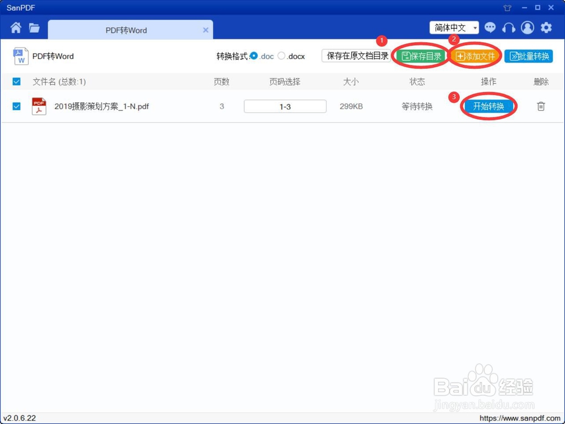Minimize the SanPDF window
The image size is (565, 424).
[x=524, y=7]
